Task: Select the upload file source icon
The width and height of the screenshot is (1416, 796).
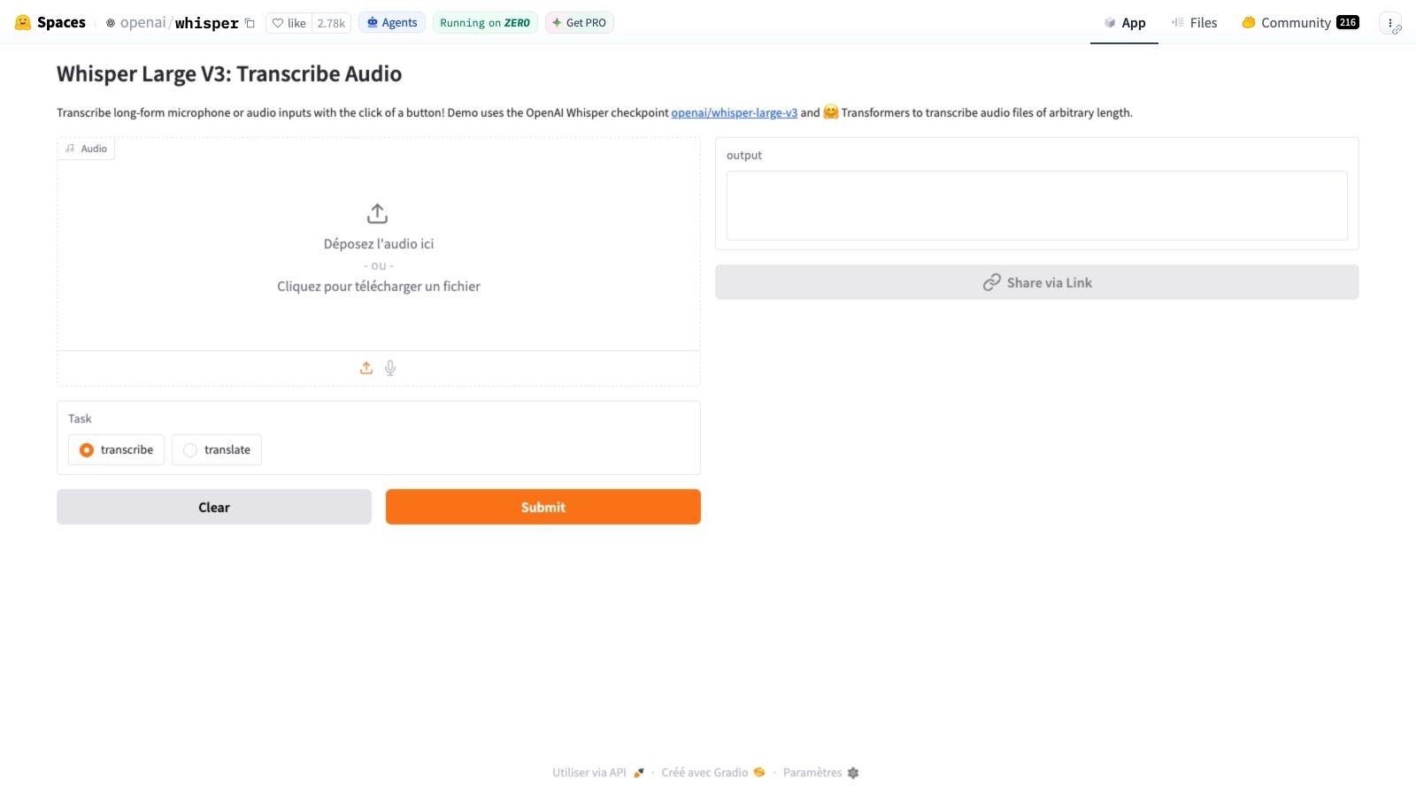Action: [x=366, y=368]
